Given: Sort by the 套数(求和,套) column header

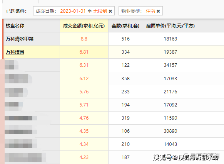Looking at the screenshot, I should [x=125, y=26].
